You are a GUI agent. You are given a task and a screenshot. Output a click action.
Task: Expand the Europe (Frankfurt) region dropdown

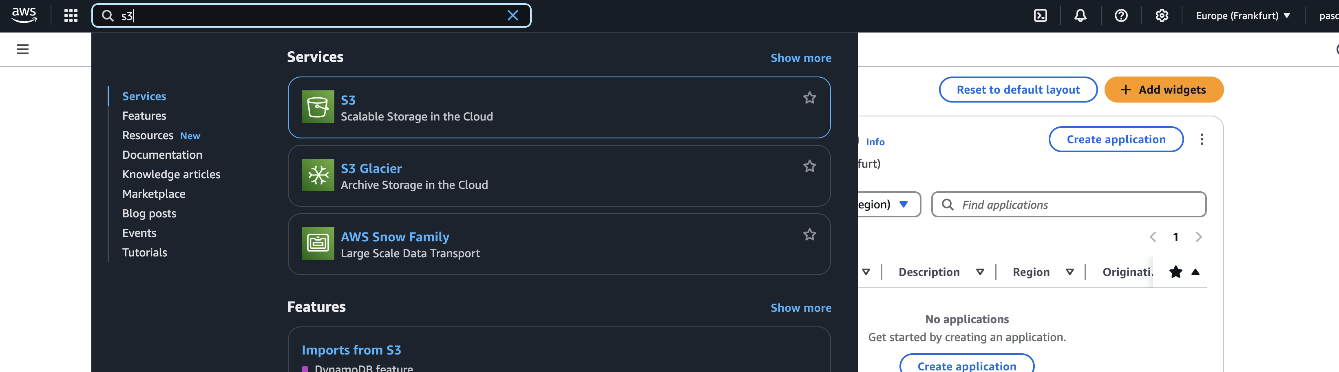[x=1242, y=15]
